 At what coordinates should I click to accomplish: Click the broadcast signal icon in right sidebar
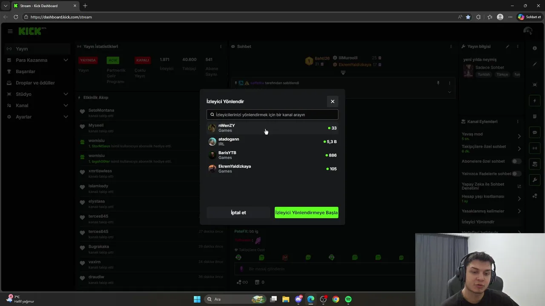535,148
